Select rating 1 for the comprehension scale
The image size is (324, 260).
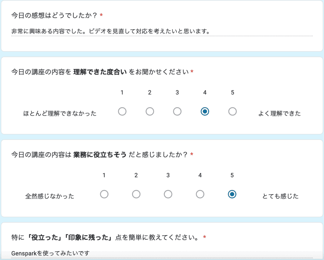click(x=122, y=111)
